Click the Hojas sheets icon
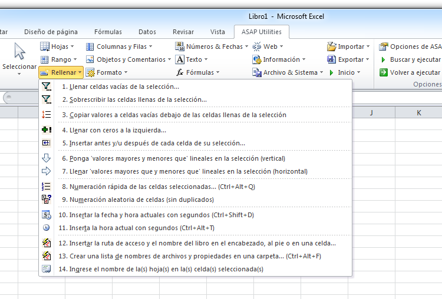This screenshot has height=299, width=442. tap(45, 46)
